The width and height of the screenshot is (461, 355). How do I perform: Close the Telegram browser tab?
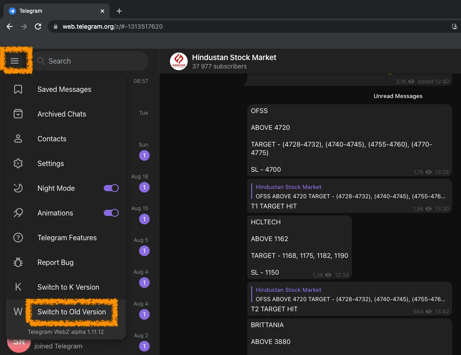(102, 11)
